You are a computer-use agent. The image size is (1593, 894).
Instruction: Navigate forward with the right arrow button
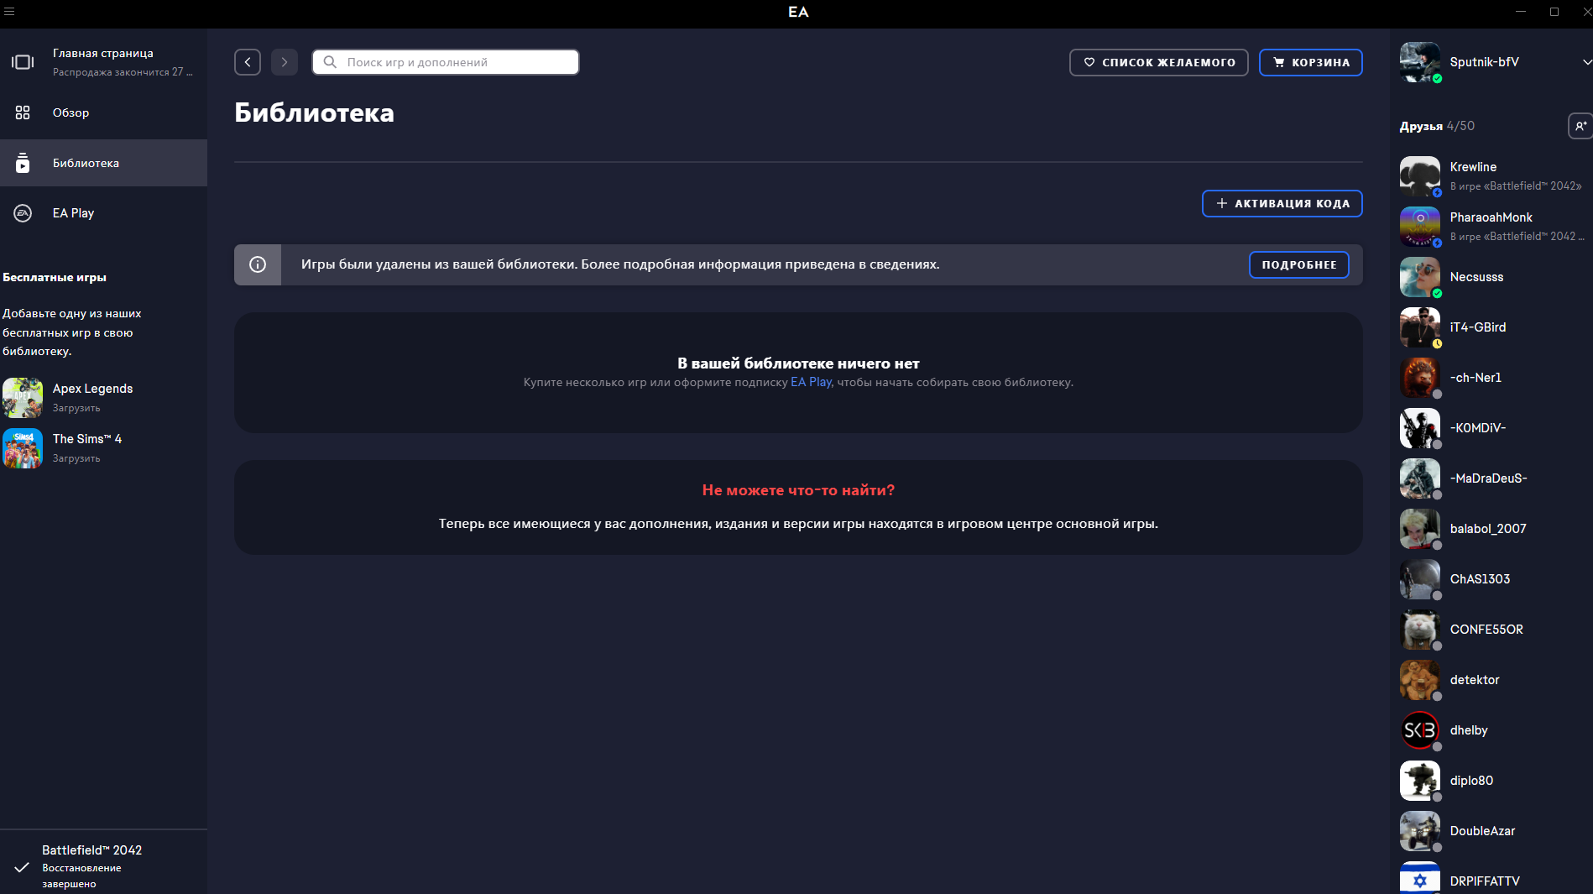[285, 62]
